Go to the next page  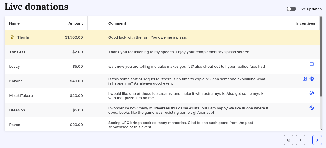[317, 140]
